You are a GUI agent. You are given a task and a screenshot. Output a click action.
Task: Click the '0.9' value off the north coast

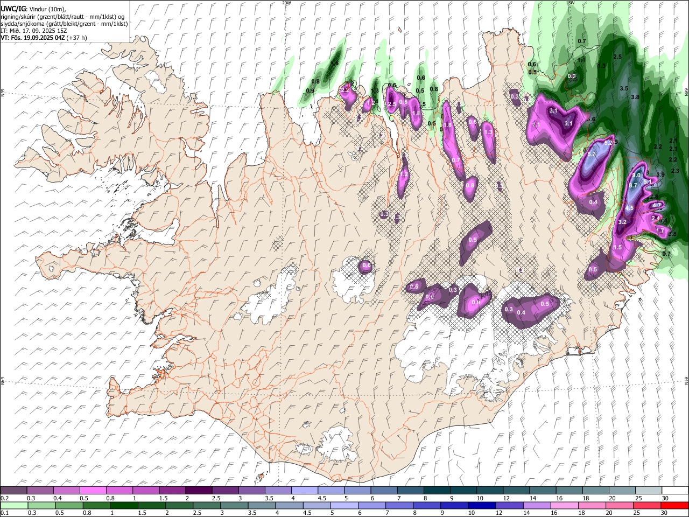click(x=310, y=90)
